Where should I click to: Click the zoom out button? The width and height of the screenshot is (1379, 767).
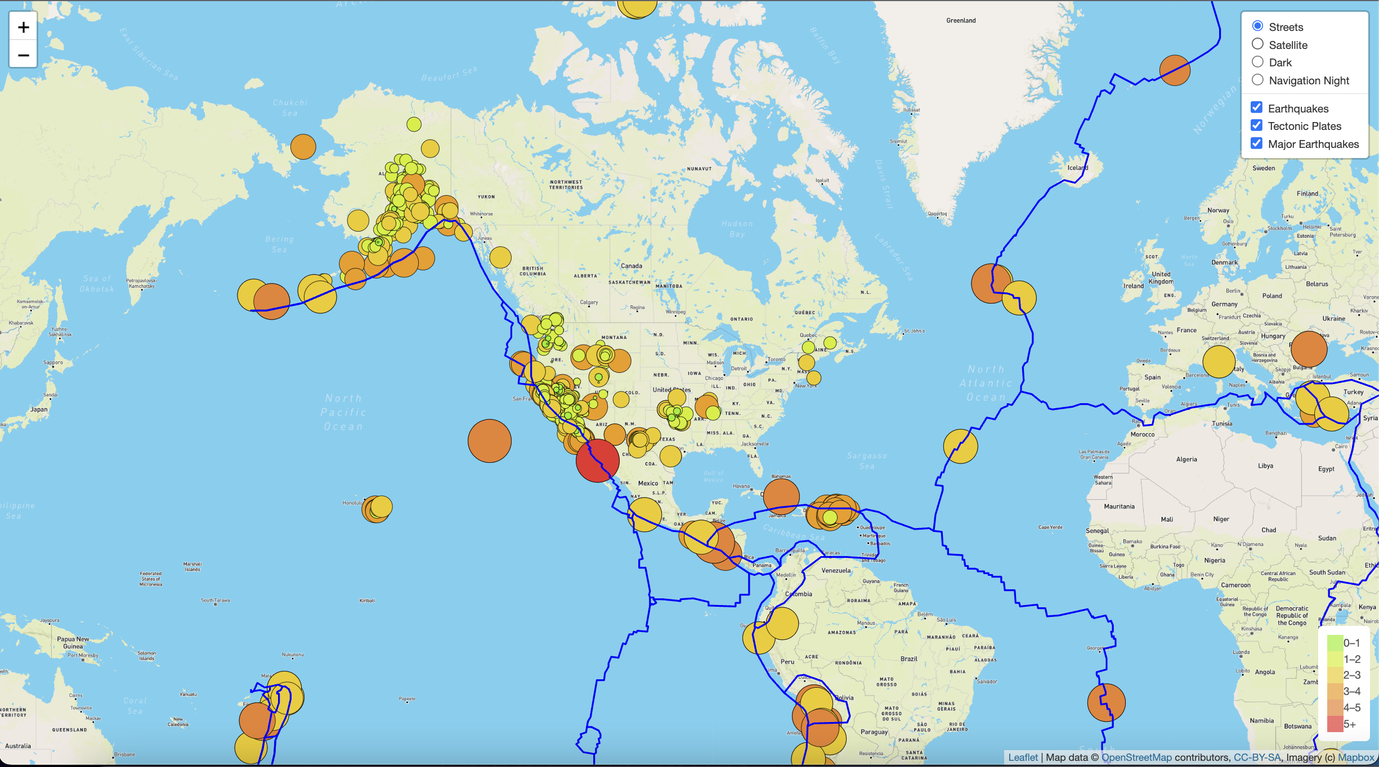click(23, 55)
